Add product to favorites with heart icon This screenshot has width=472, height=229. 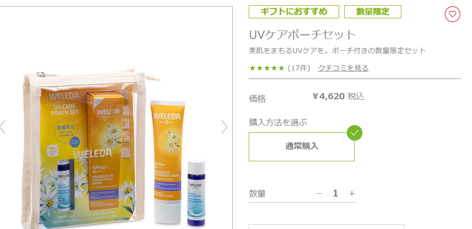point(452,14)
